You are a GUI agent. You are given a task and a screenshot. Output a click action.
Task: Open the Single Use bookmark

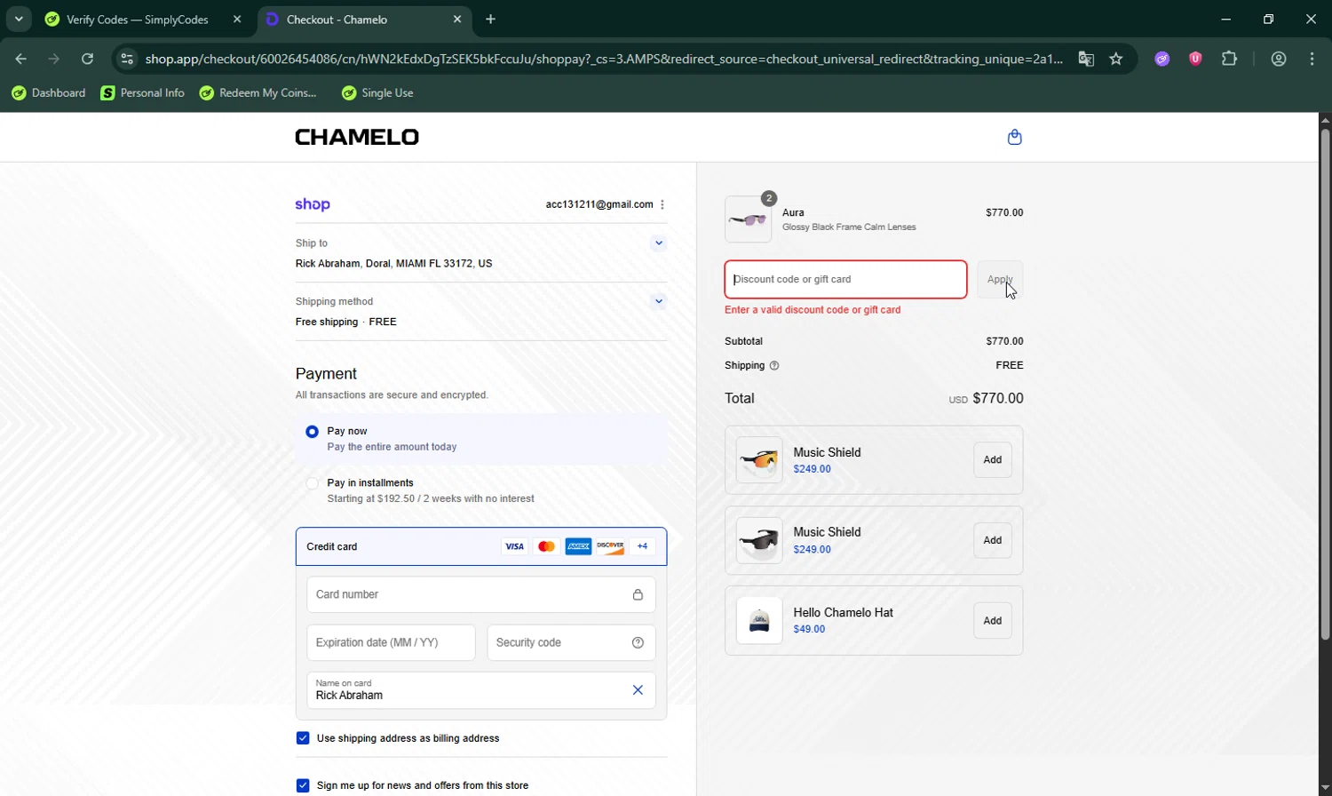(377, 92)
